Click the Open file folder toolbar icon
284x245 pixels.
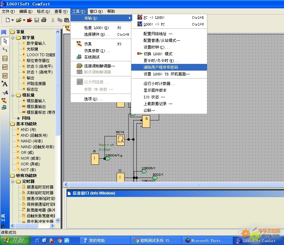(19, 20)
